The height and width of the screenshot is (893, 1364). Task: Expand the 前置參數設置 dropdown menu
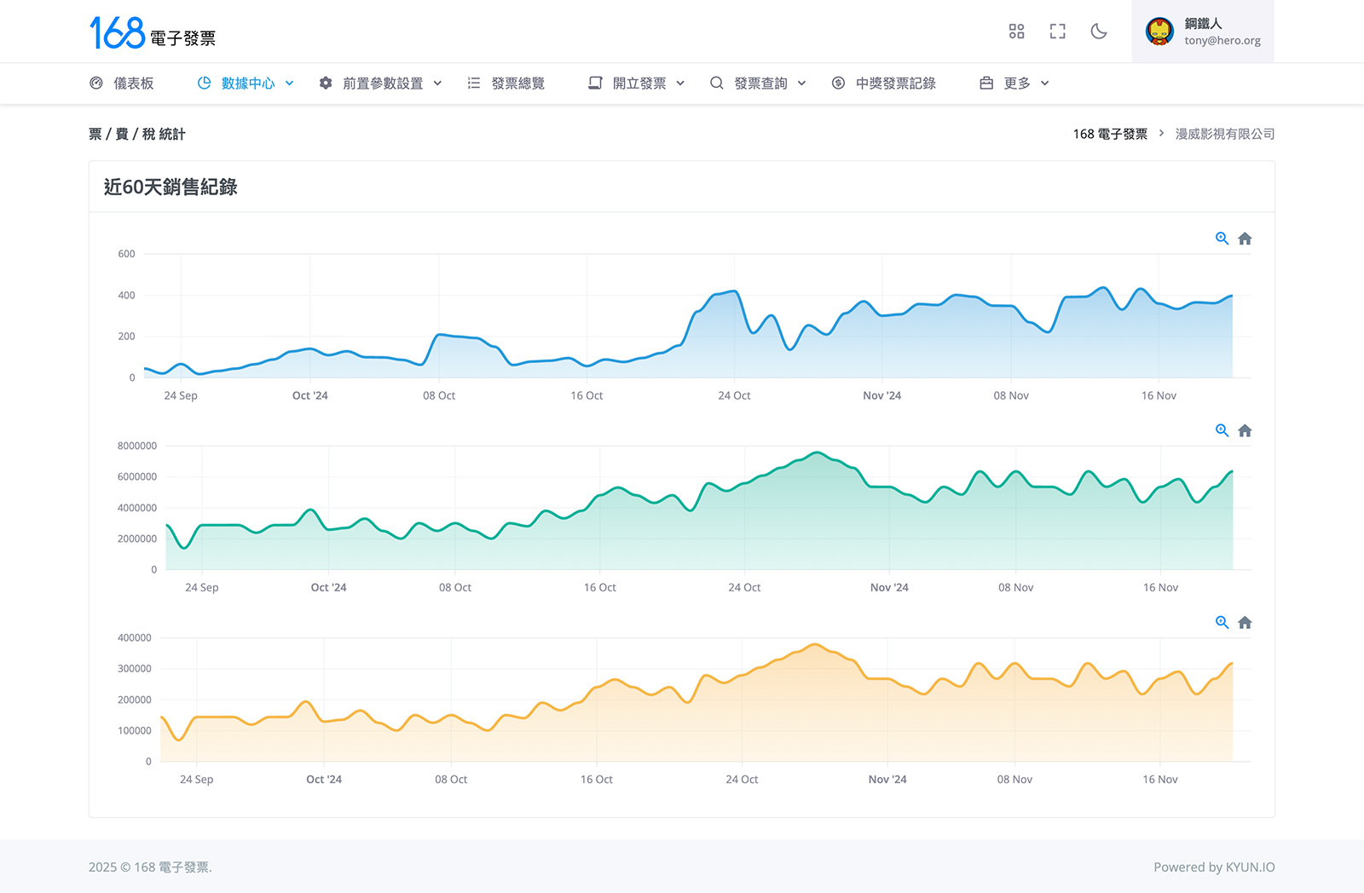[x=381, y=84]
